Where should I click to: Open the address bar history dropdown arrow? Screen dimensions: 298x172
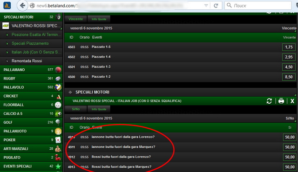(x=206, y=6)
